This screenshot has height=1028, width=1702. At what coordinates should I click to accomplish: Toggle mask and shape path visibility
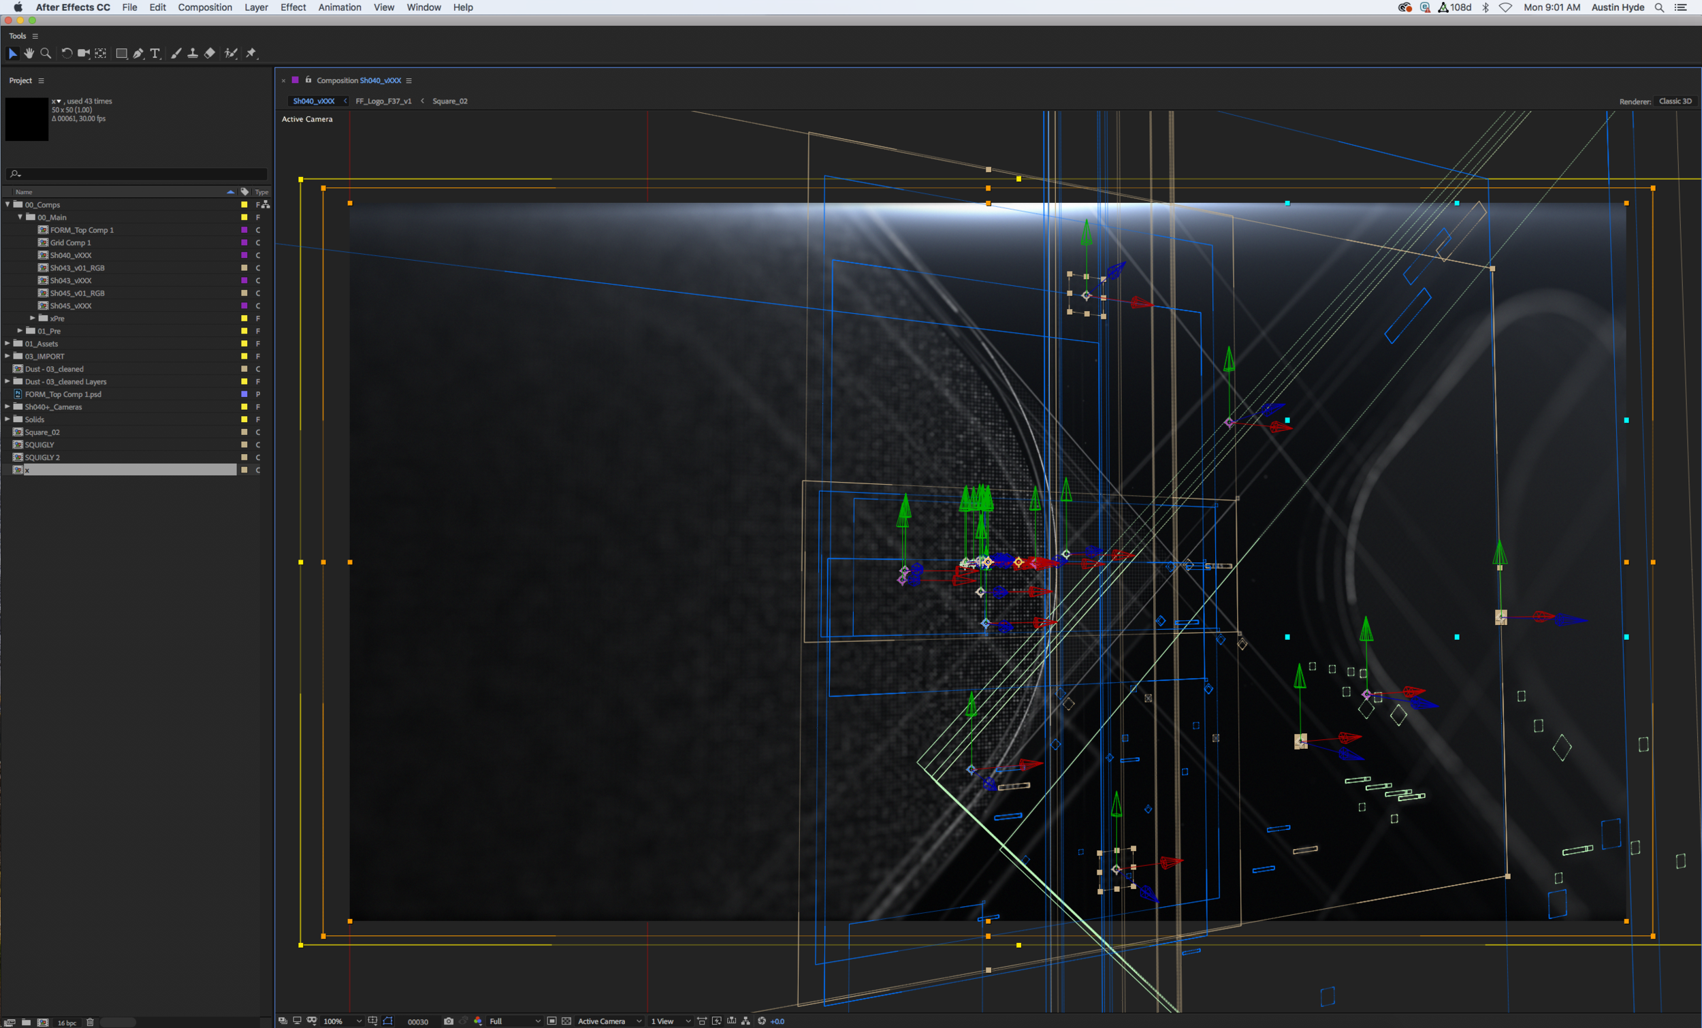387,1021
